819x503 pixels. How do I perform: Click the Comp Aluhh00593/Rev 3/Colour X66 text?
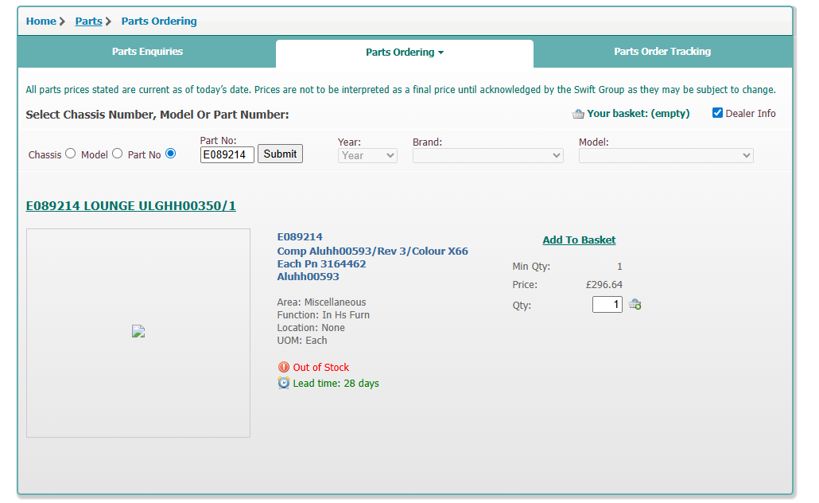pos(372,251)
